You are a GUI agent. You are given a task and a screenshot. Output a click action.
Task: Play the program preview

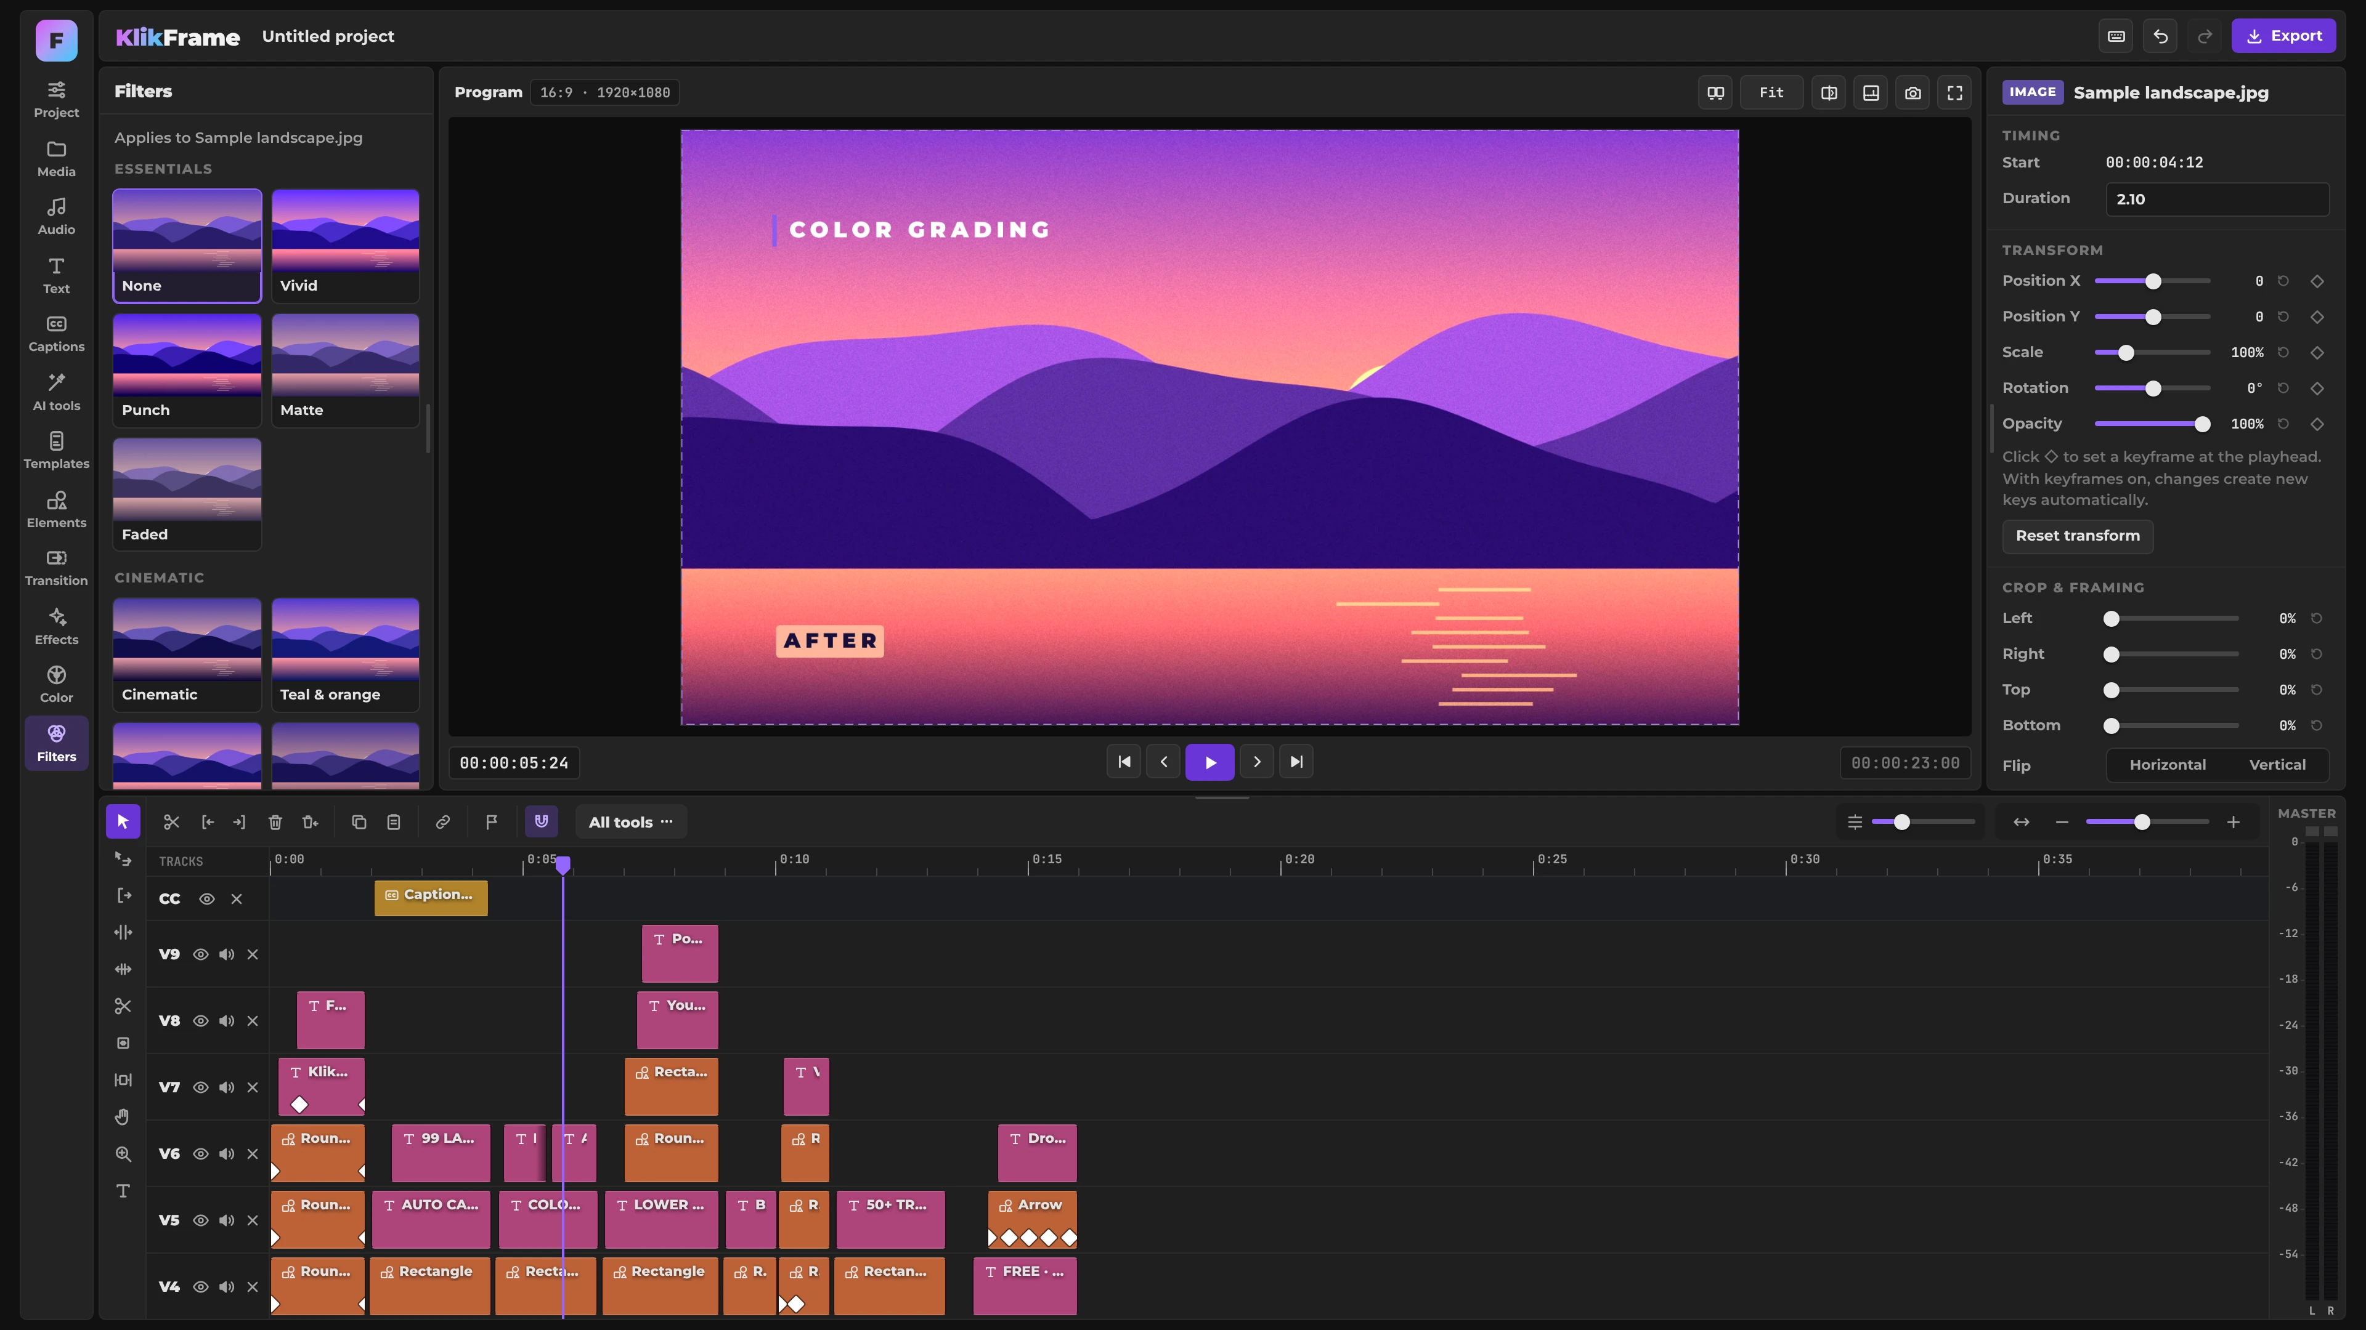(1209, 762)
